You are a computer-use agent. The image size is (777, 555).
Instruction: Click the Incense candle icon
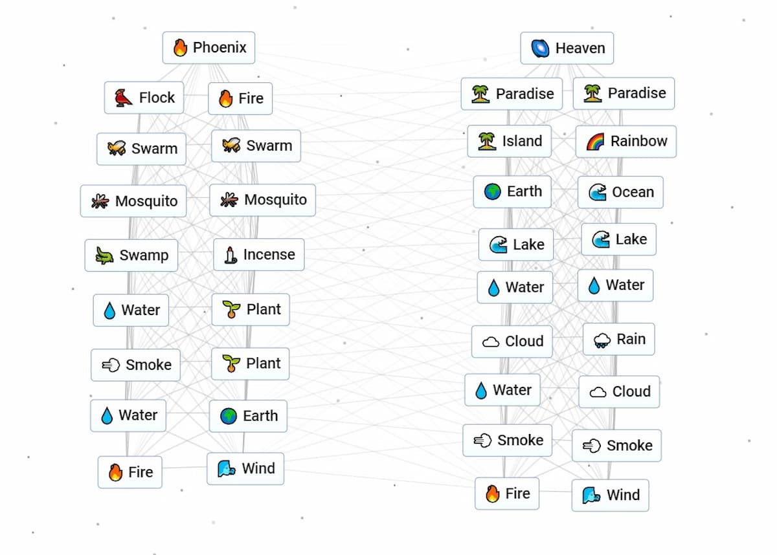click(231, 255)
